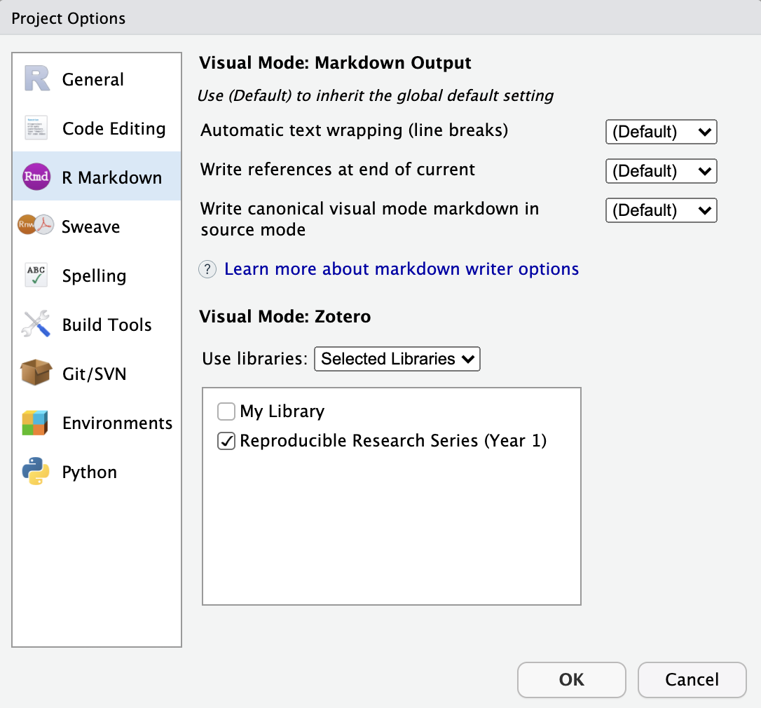Click the question mark help icon
The height and width of the screenshot is (708, 761).
coord(208,269)
